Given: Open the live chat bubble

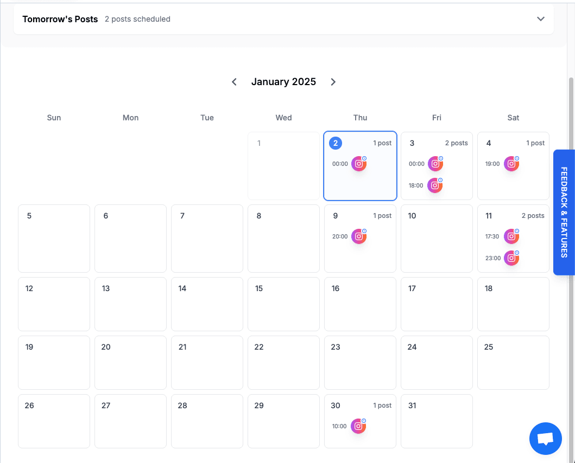Looking at the screenshot, I should pos(545,439).
